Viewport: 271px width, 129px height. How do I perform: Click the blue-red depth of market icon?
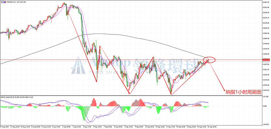(5, 2)
